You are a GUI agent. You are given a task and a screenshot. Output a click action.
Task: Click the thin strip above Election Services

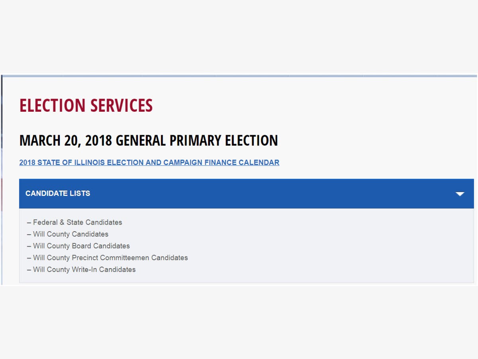point(239,75)
